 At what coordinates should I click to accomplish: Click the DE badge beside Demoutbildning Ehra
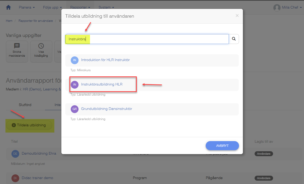pos(15,154)
